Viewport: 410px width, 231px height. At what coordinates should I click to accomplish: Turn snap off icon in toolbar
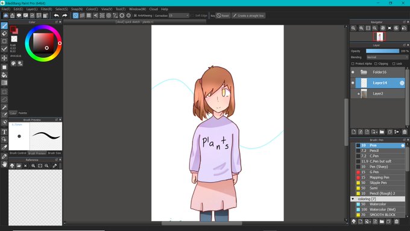tap(75, 16)
